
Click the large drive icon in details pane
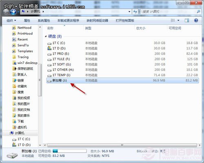[x=12, y=155]
